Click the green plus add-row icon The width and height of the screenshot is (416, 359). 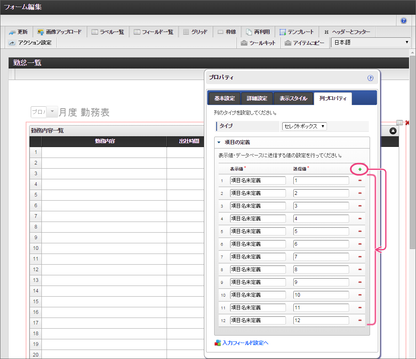[x=360, y=169]
